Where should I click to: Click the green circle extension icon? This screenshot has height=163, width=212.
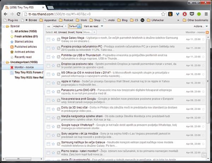coord(199,14)
